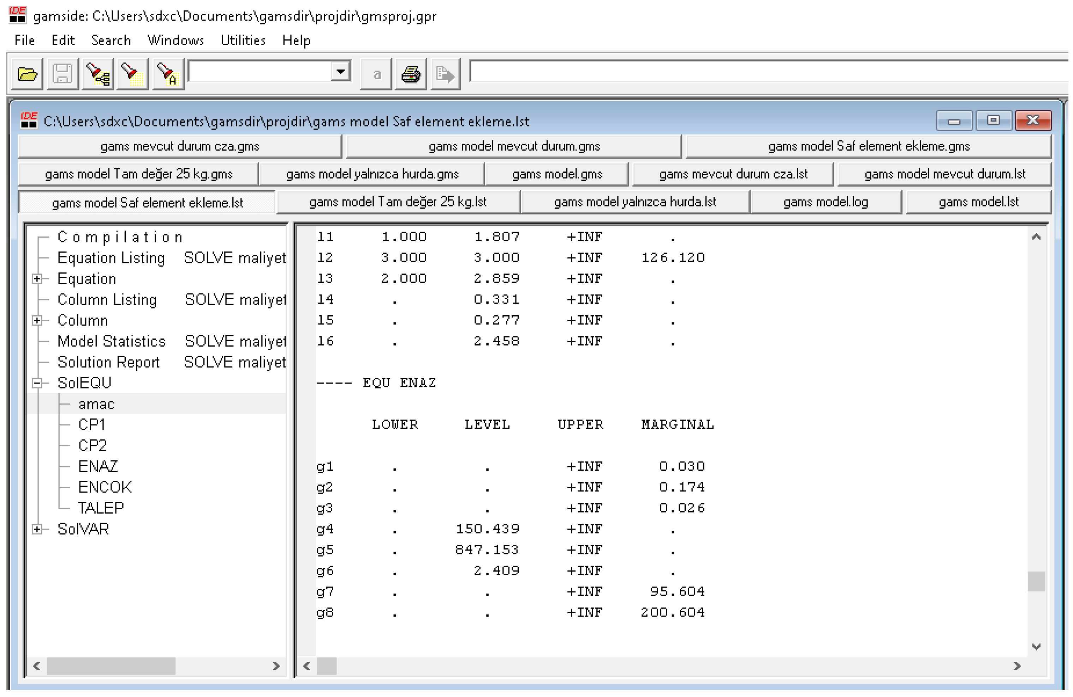1073x697 pixels.
Task: Click the open file folder icon
Action: [27, 75]
